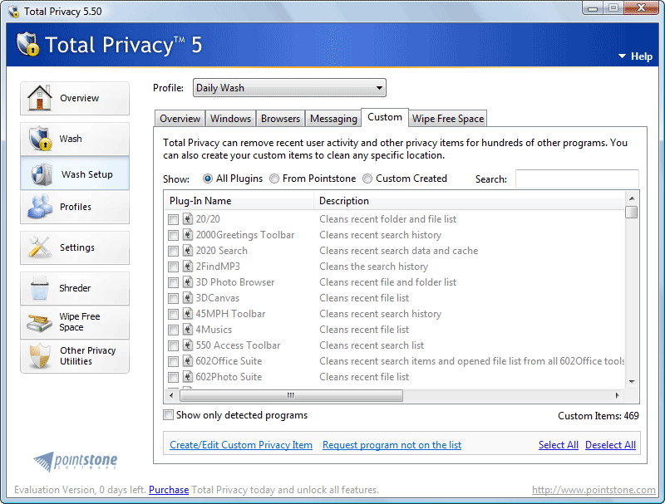Click the plug-in icon beside 4Musics
This screenshot has width=665, height=504.
188,330
